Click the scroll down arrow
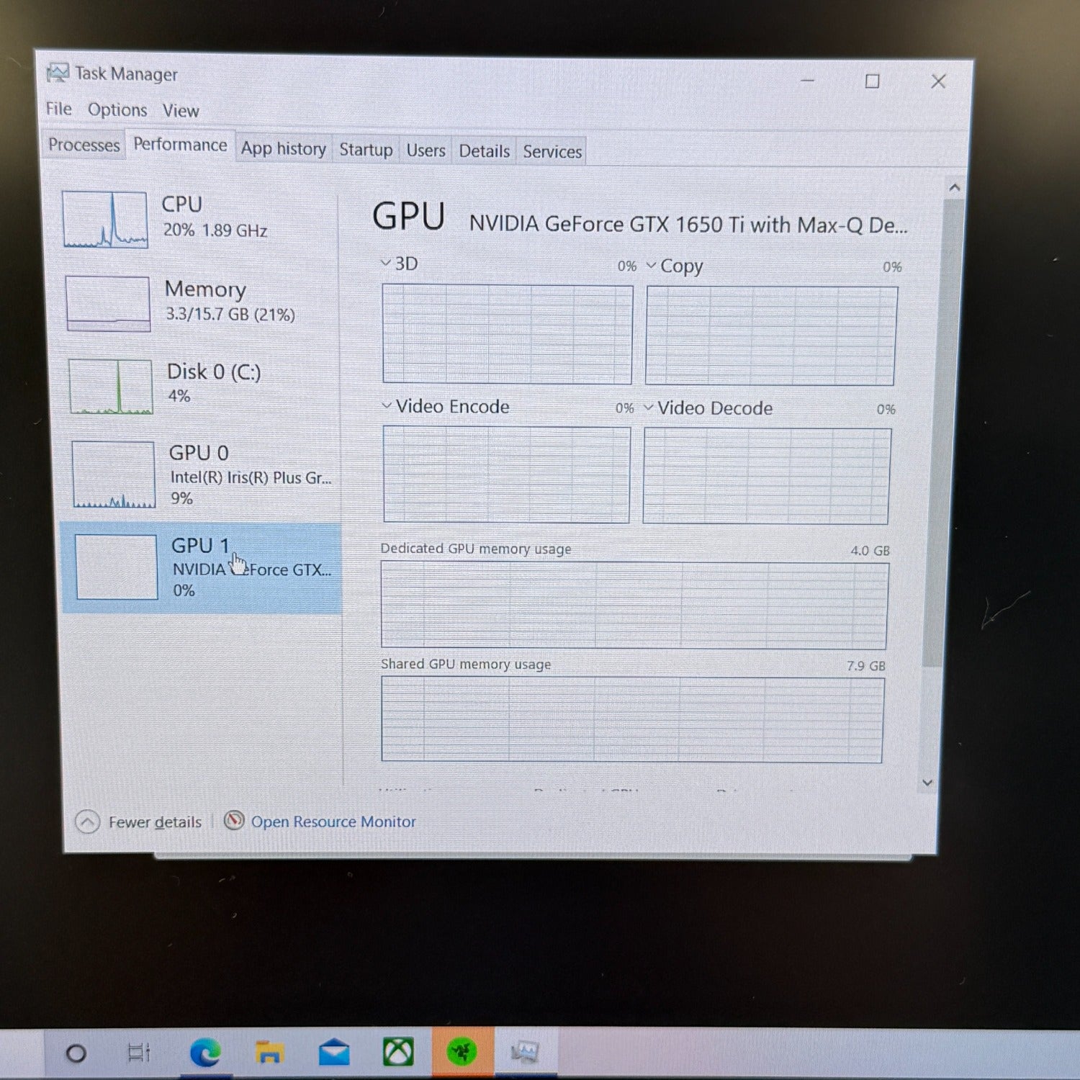This screenshot has height=1080, width=1080. (927, 783)
